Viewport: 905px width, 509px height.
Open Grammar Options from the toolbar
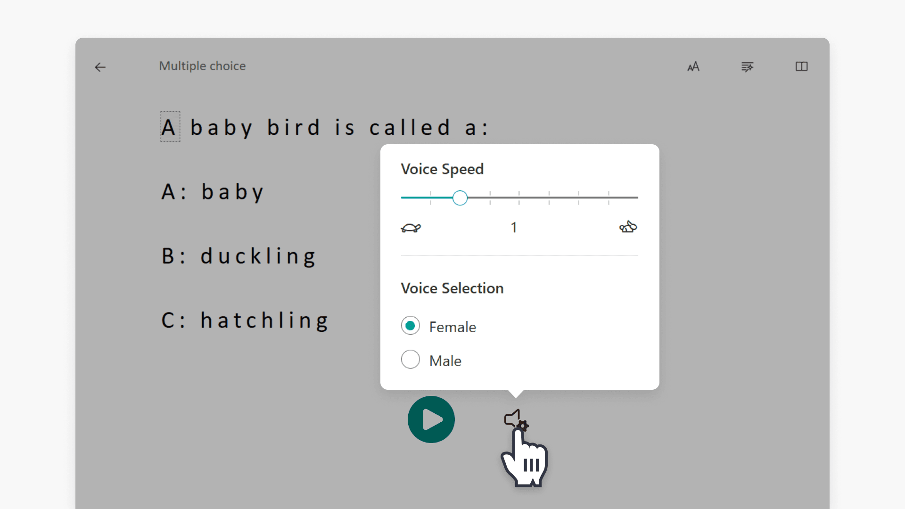tap(747, 67)
